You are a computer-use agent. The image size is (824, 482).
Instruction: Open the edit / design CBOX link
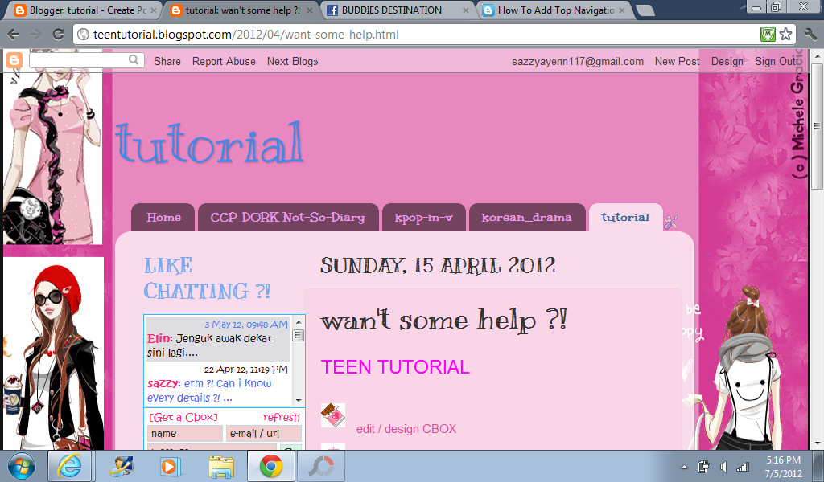406,429
